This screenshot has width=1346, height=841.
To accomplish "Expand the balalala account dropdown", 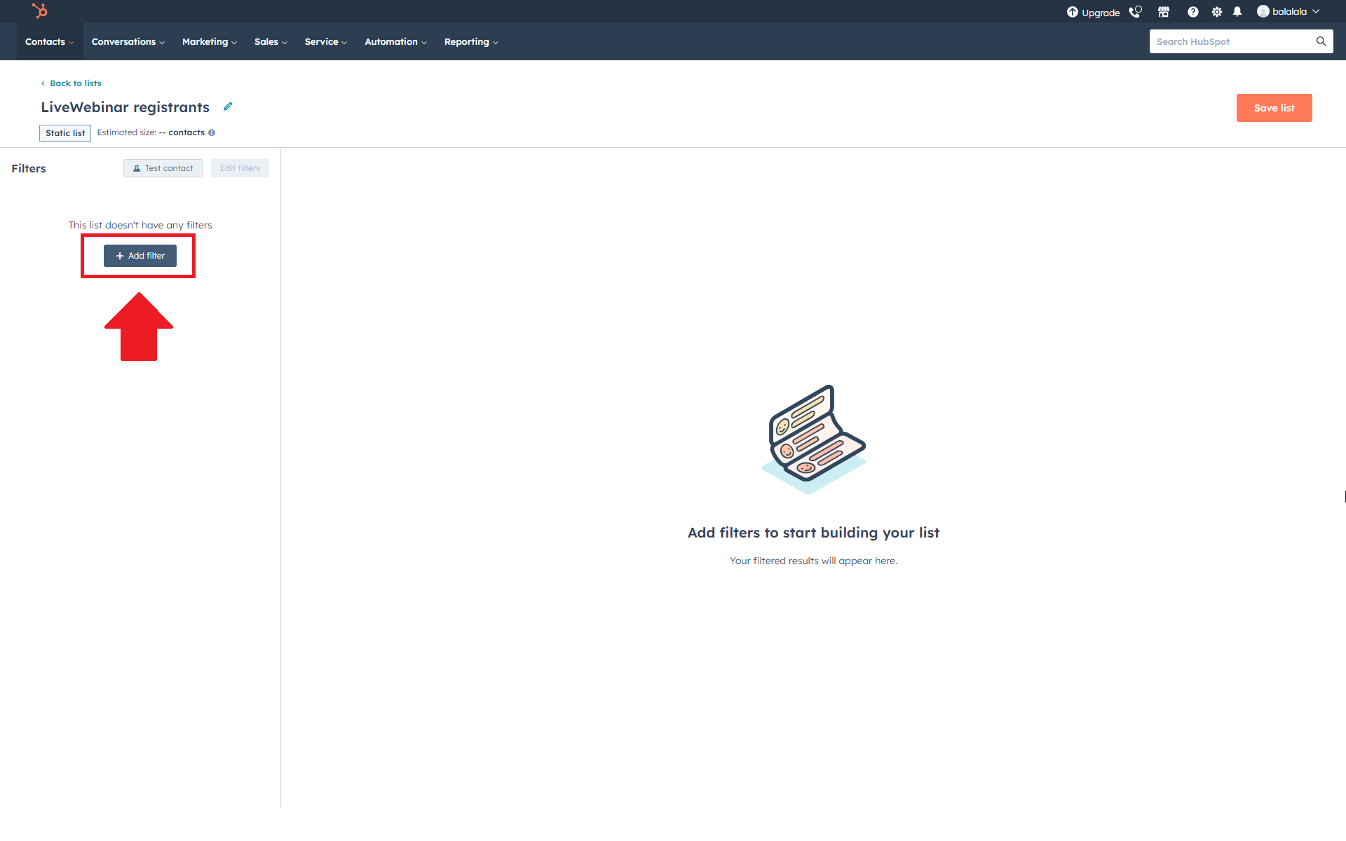I will point(1289,12).
